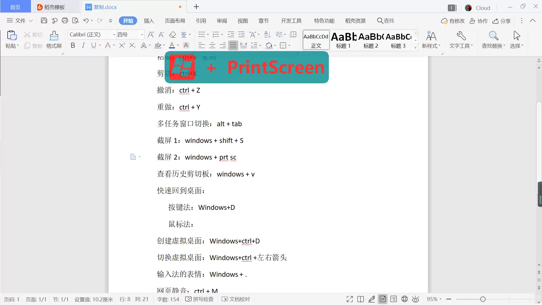Enter full screen mode from status bar
542x305 pixels.
(350, 299)
